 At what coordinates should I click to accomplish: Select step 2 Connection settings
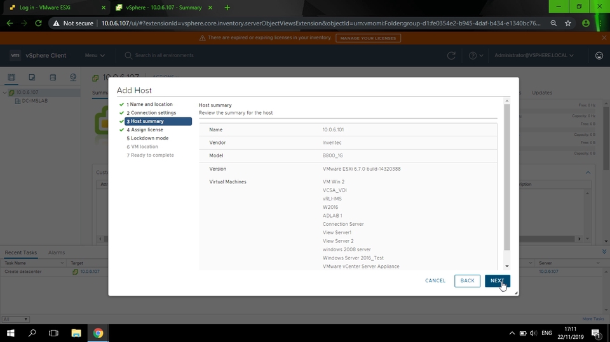(151, 113)
